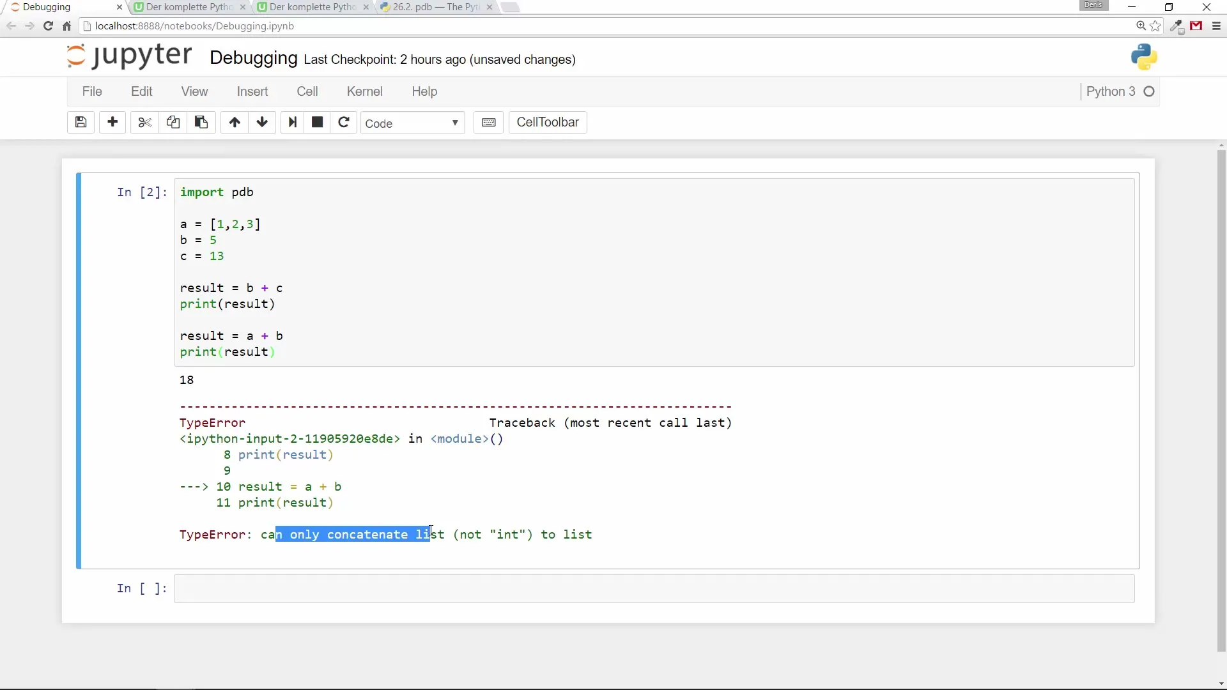Click the line 'result = b + c'
This screenshot has height=690, width=1227.
tap(231, 288)
